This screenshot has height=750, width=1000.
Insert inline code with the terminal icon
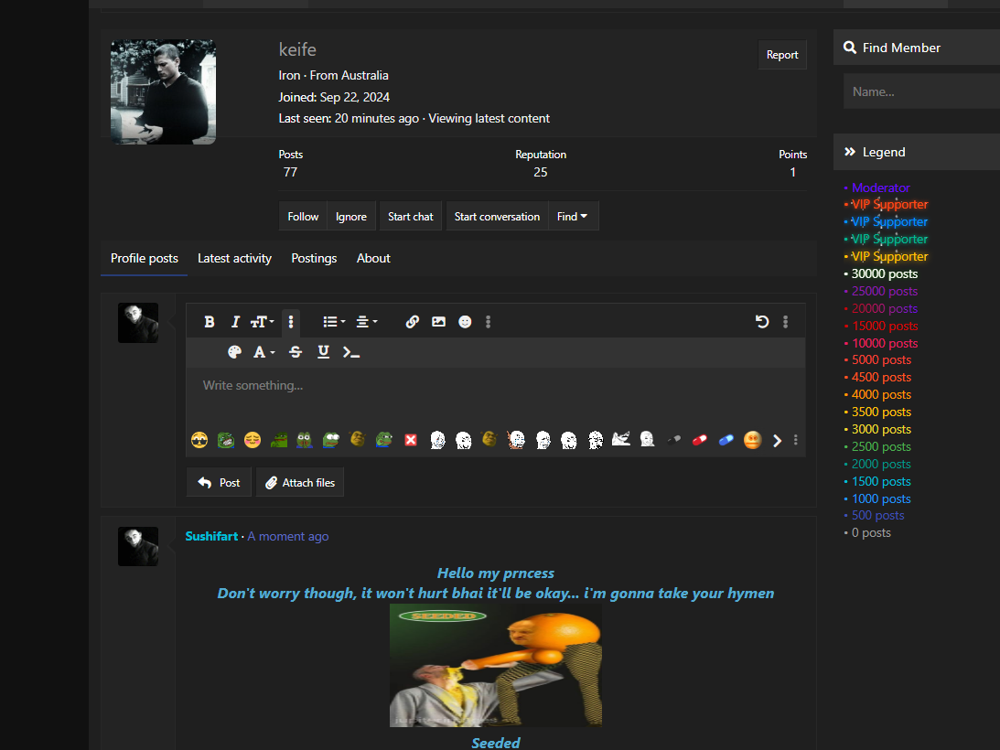coord(351,352)
